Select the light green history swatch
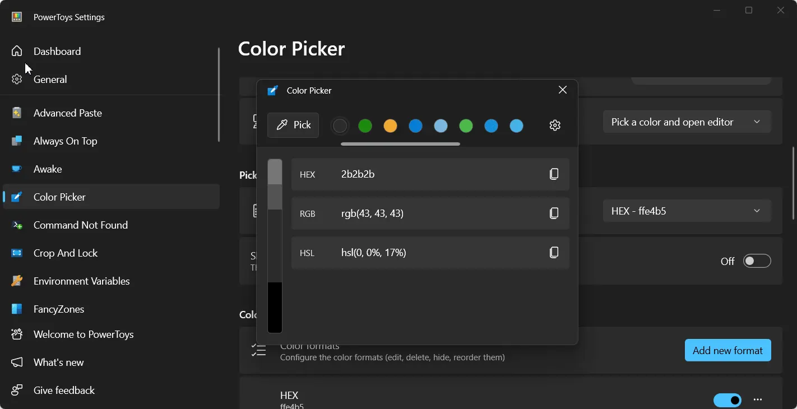The height and width of the screenshot is (409, 797). coord(466,126)
